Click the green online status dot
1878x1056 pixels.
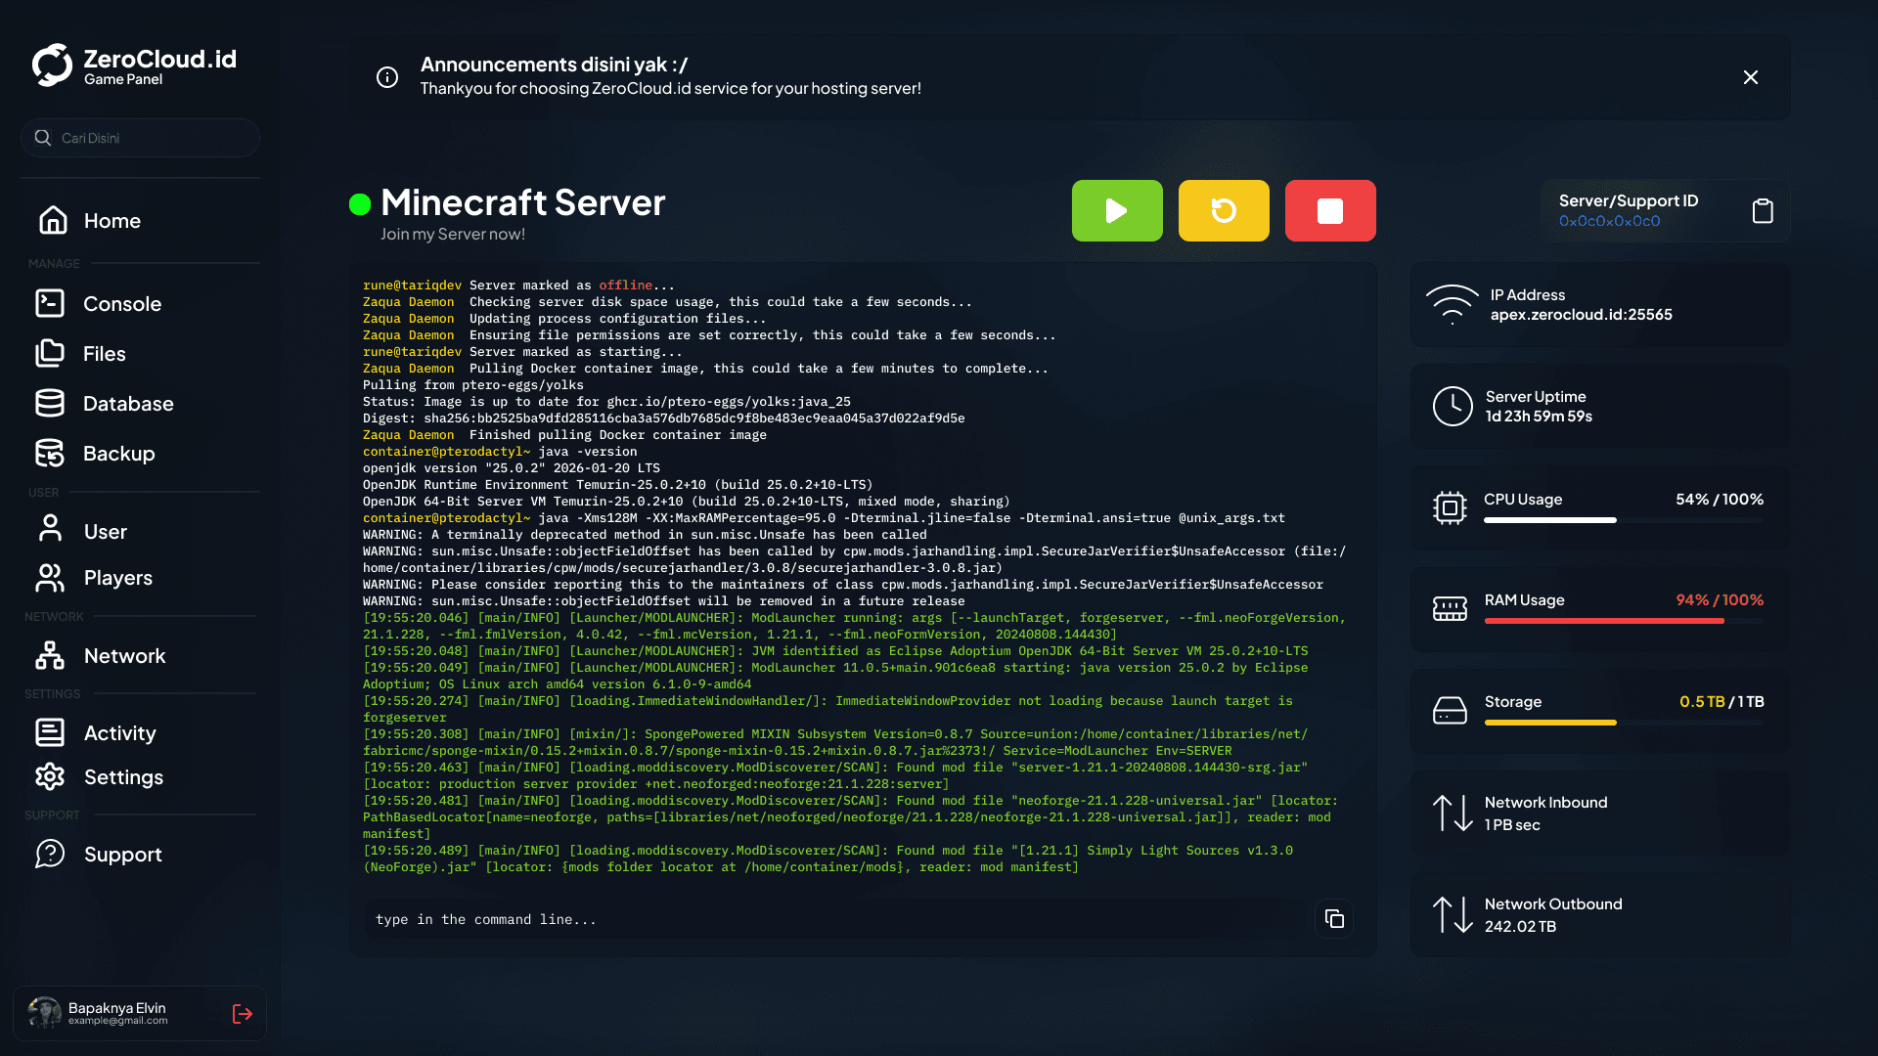tap(360, 203)
